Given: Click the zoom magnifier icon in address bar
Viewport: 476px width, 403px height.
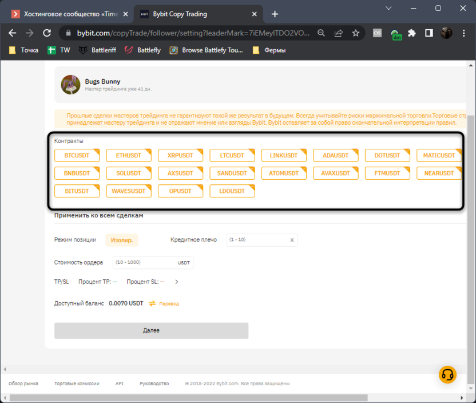Looking at the screenshot, I should pyautogui.click(x=322, y=33).
